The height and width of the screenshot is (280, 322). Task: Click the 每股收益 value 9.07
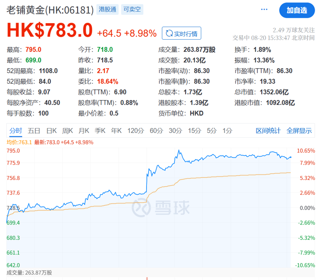tap(44, 92)
